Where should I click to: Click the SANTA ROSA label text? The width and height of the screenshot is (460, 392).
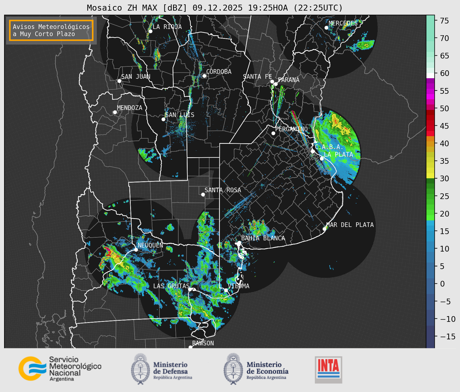click(223, 190)
